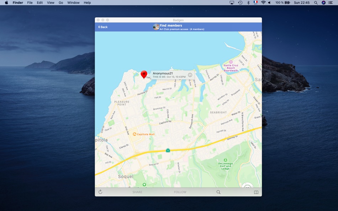Click the Wi-Fi menu bar icon
Viewport: 338px width, 211px height.
coord(263,2)
